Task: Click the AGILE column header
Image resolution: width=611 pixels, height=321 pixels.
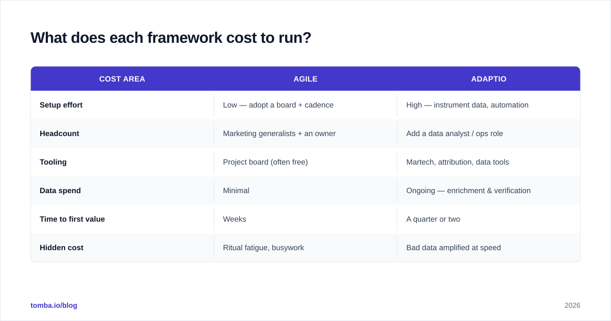Action: (x=305, y=79)
